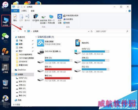Screen dimensions: 138x110
Task: Collapse the ribbon with the chevron
Action: tap(126, 11)
